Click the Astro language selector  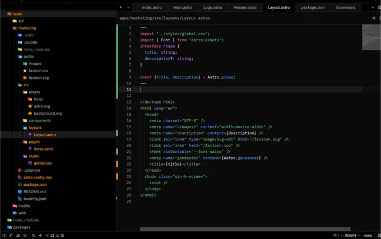(x=368, y=235)
